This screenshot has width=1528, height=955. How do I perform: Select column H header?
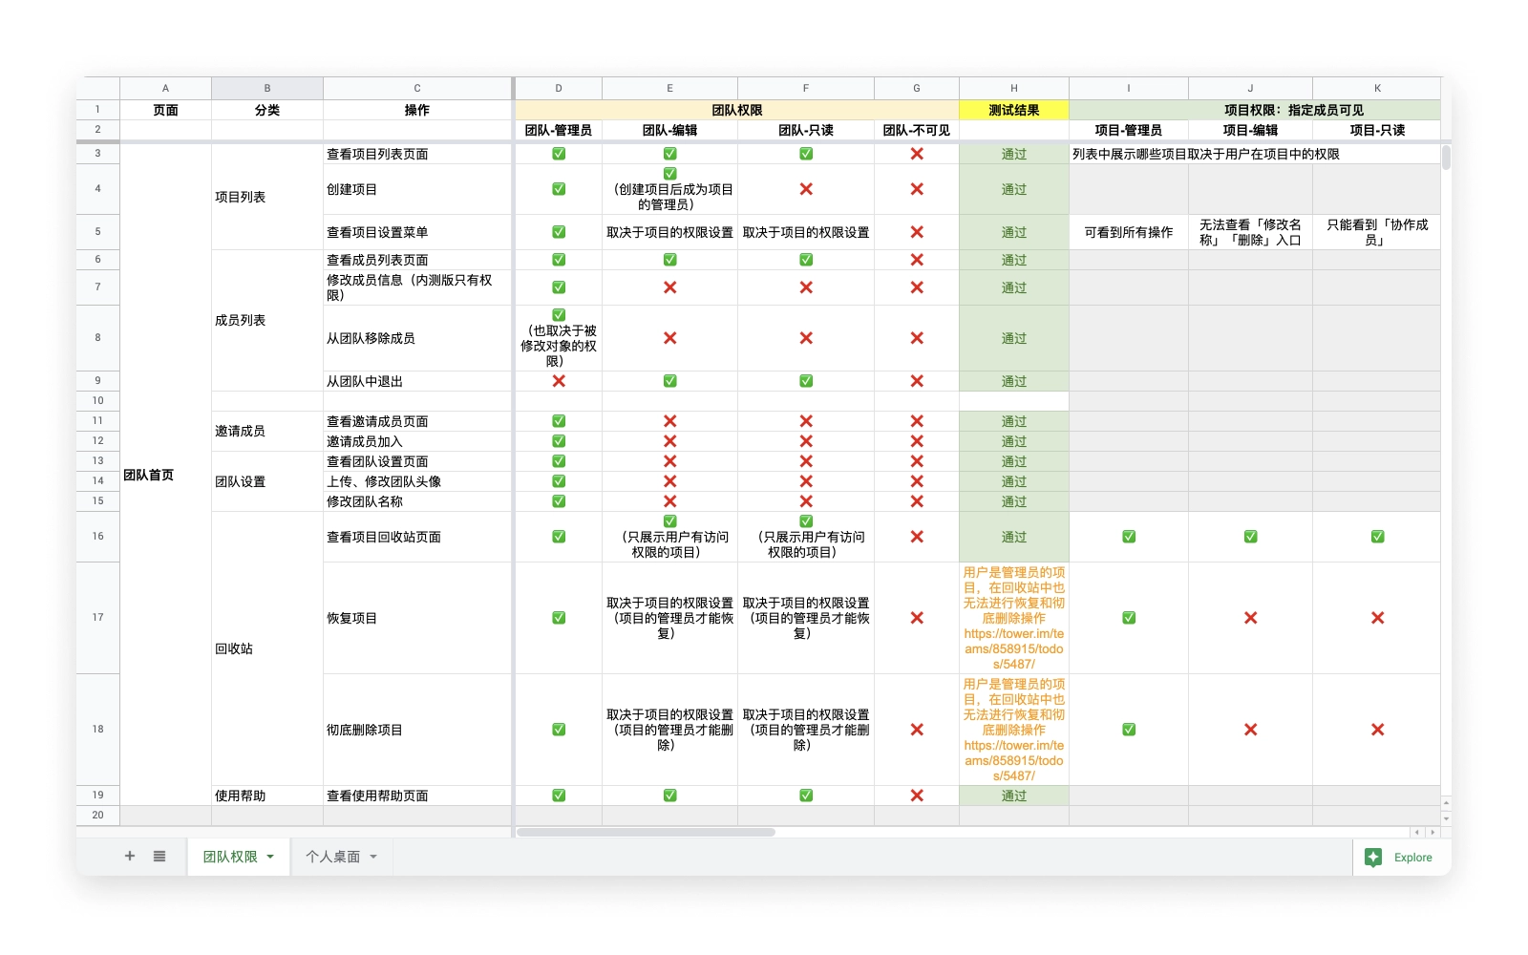pyautogui.click(x=1013, y=88)
